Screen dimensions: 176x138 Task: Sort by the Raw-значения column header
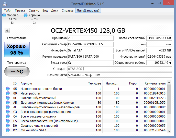point(155,83)
